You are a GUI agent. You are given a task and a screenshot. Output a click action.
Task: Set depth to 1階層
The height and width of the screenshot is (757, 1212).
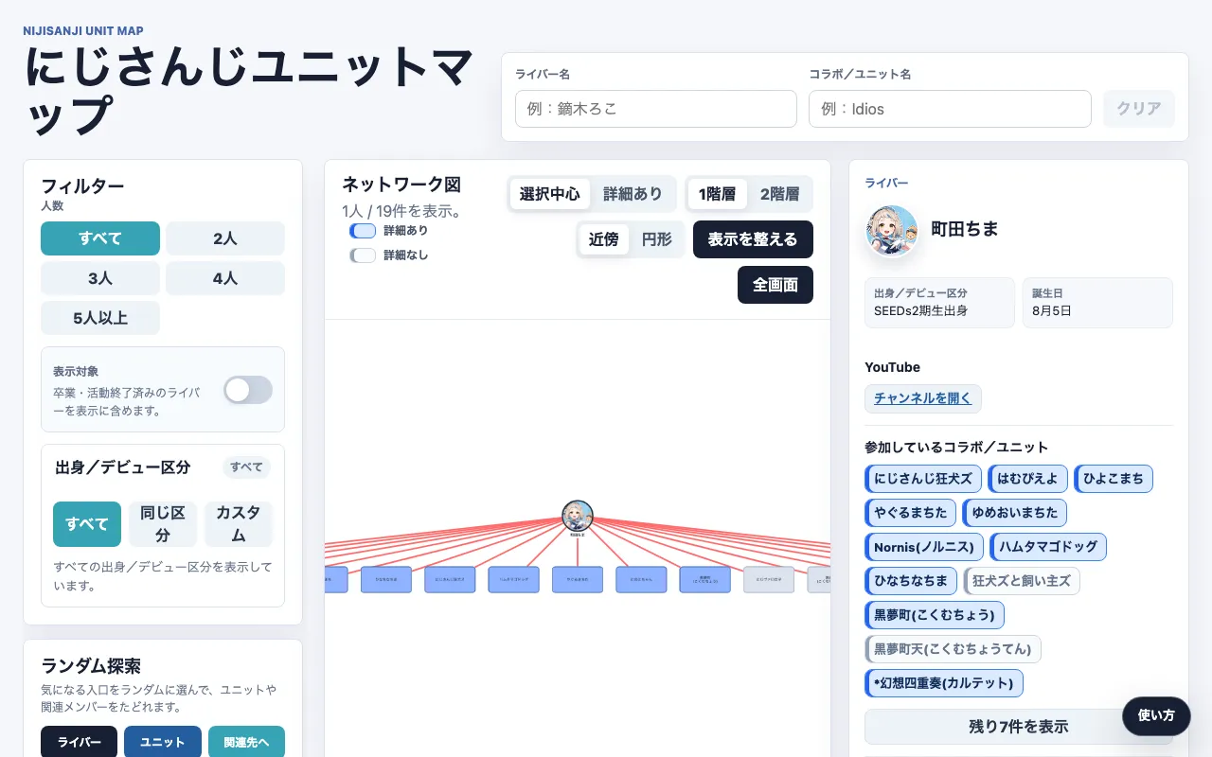click(718, 194)
